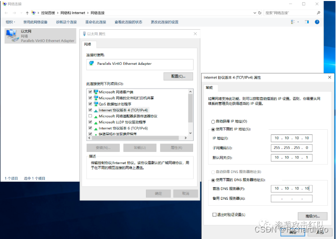This screenshot has width=336, height=239.
Task: Select the 常规 tab in IPv4 properties
Action: pos(211,88)
